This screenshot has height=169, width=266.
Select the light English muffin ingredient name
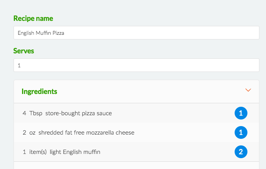(75, 152)
